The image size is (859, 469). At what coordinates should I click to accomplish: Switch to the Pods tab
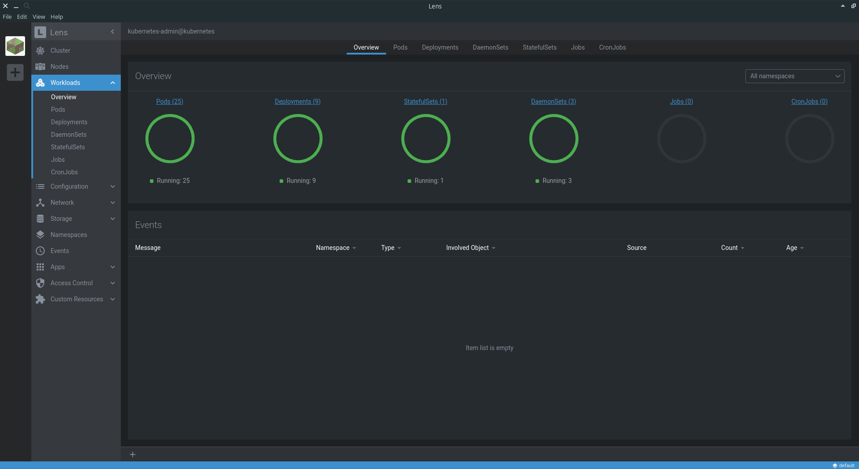tap(400, 47)
